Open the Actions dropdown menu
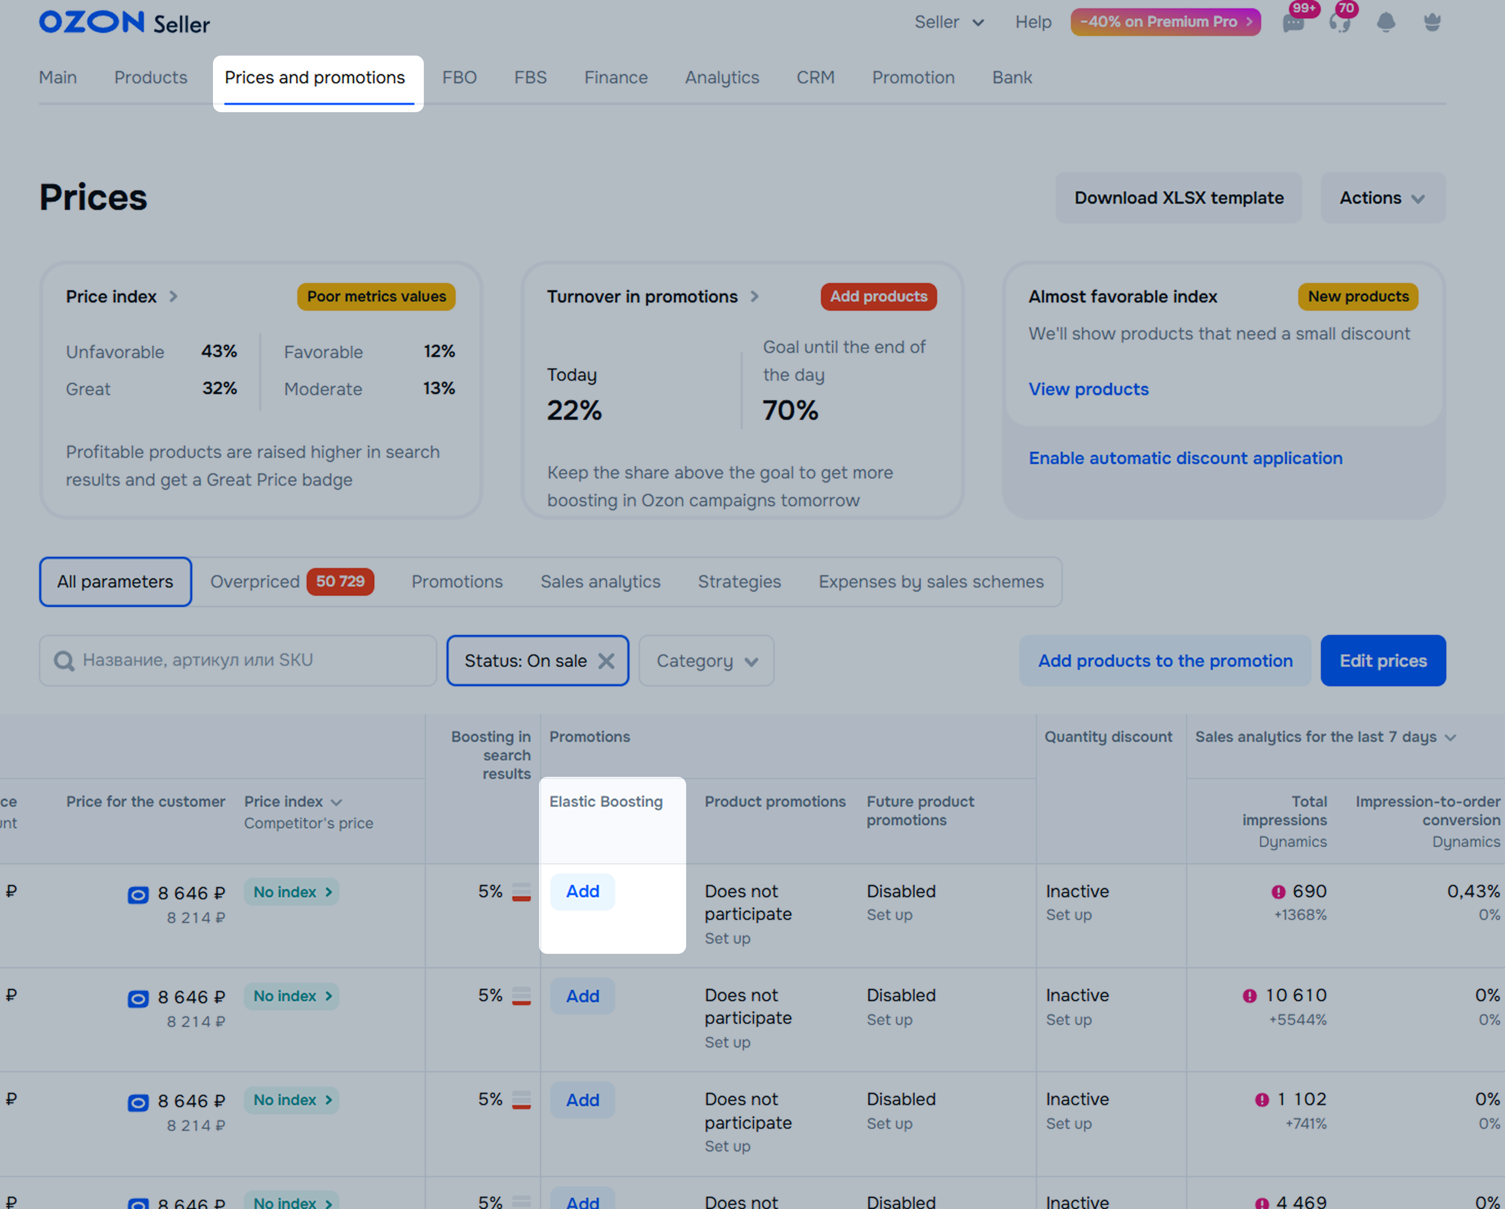This screenshot has width=1505, height=1209. point(1382,198)
